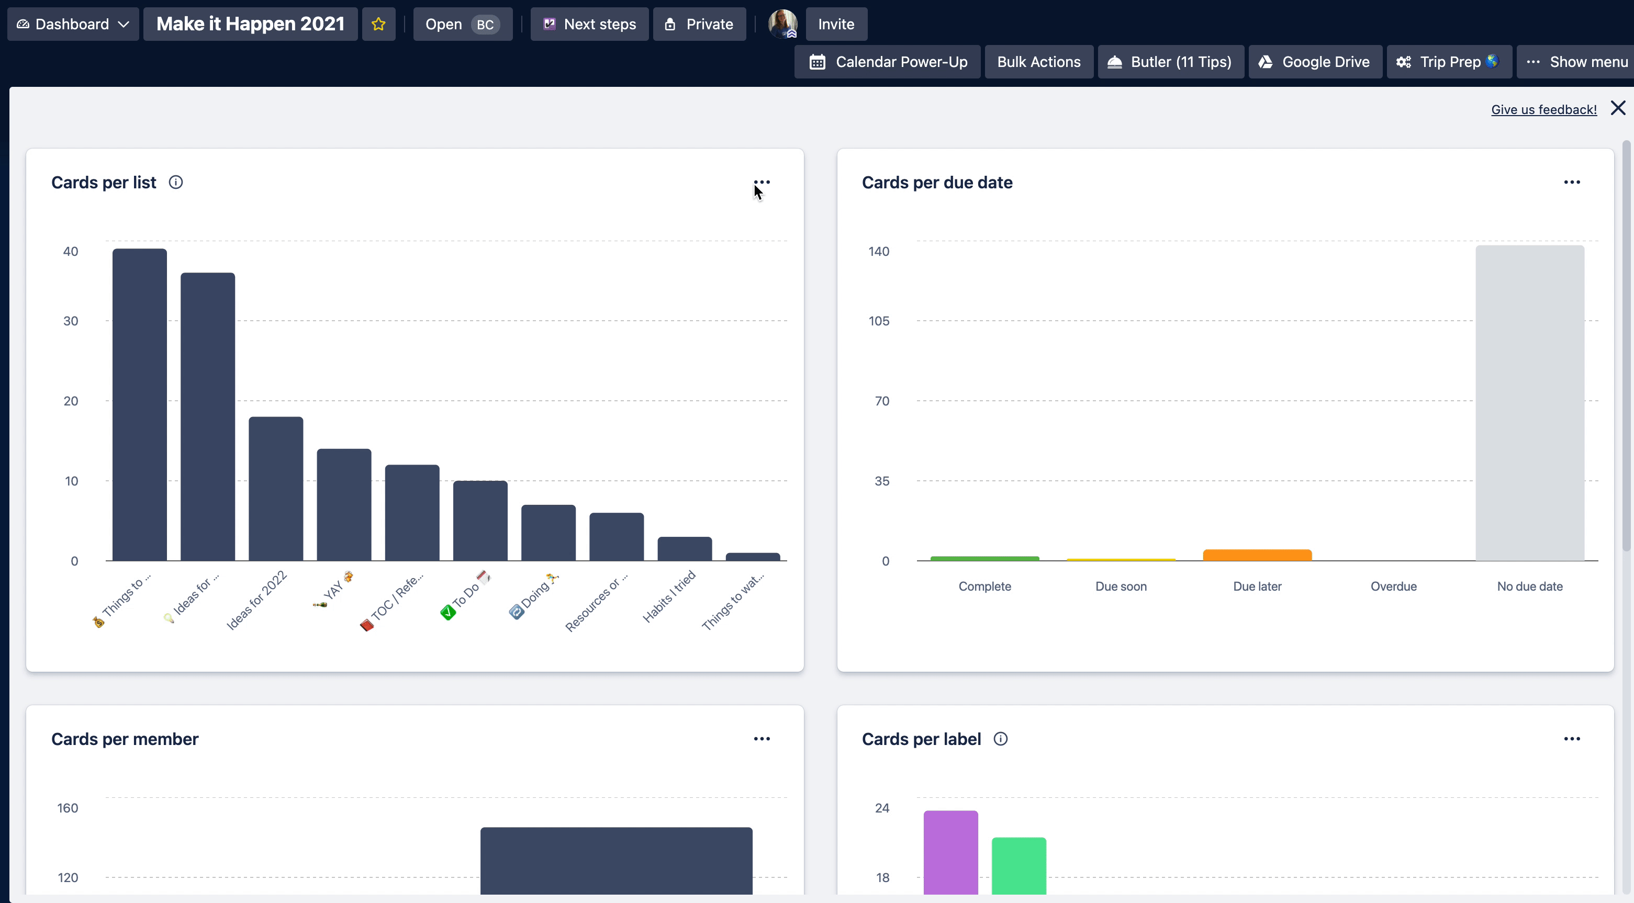Image resolution: width=1634 pixels, height=903 pixels.
Task: Click the Ideas for 2022 axis label
Action: coord(256,600)
